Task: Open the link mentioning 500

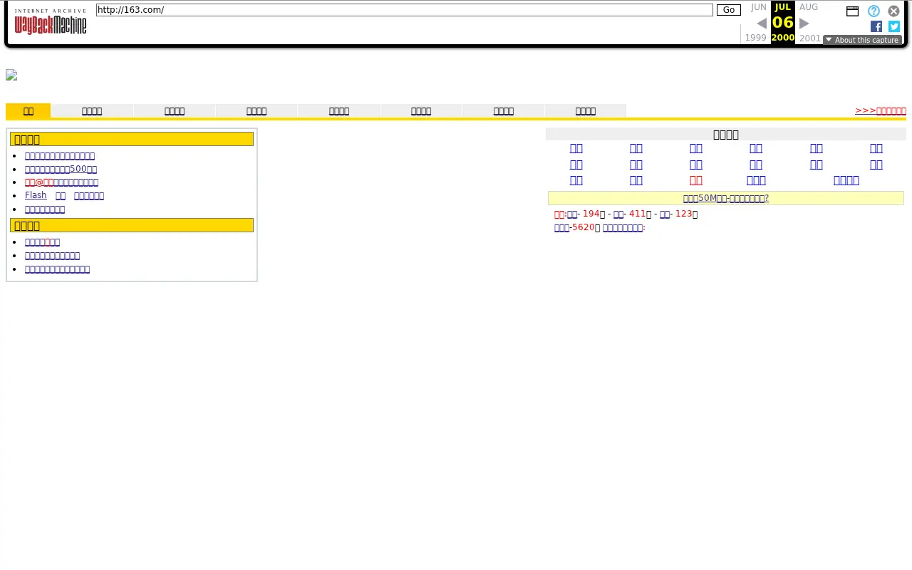Action: click(x=61, y=170)
